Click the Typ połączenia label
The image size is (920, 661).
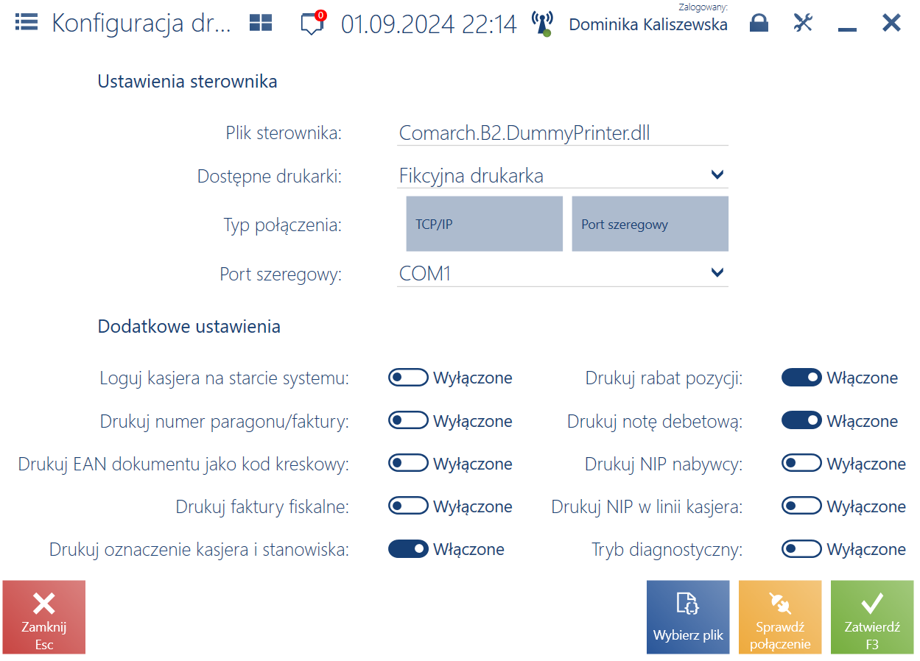coord(283,225)
